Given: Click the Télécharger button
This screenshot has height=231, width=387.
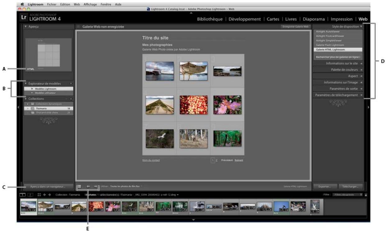Looking at the screenshot, I should coord(350,187).
